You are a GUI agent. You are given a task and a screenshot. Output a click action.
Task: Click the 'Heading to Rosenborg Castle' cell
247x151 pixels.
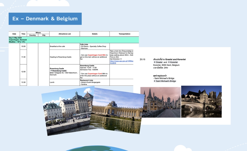(65, 57)
